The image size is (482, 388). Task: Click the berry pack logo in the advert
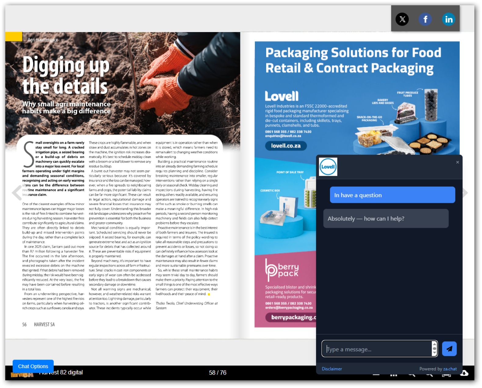point(282,270)
